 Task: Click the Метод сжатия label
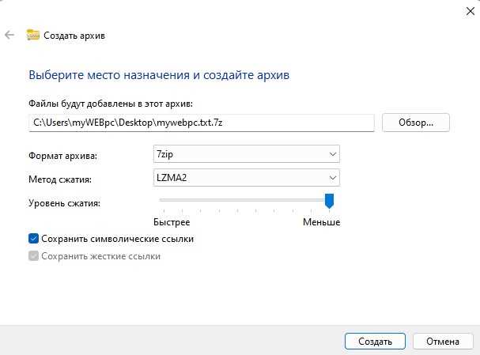point(60,179)
